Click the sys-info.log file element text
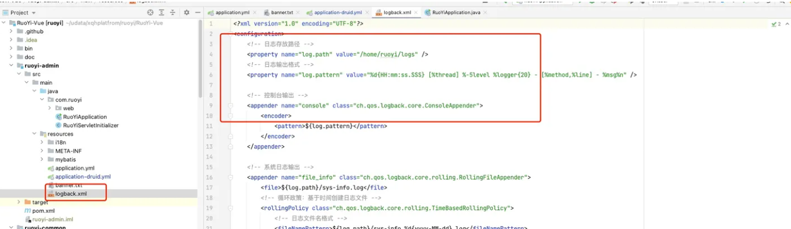The width and height of the screenshot is (791, 229). coord(324,187)
